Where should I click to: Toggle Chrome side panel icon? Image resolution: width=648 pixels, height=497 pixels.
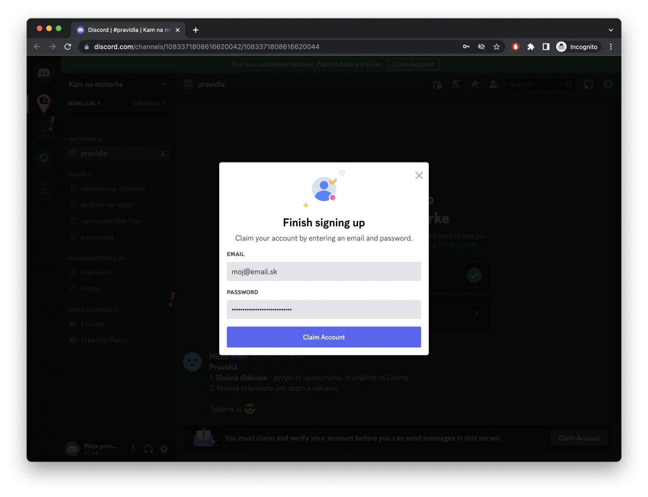coord(546,47)
